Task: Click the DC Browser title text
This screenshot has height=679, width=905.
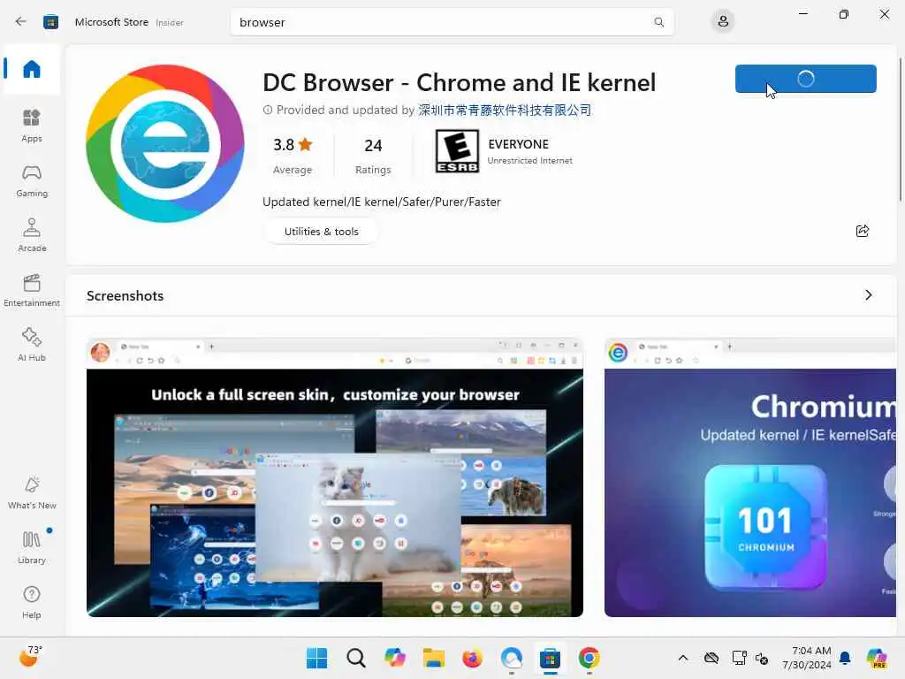Action: tap(459, 82)
